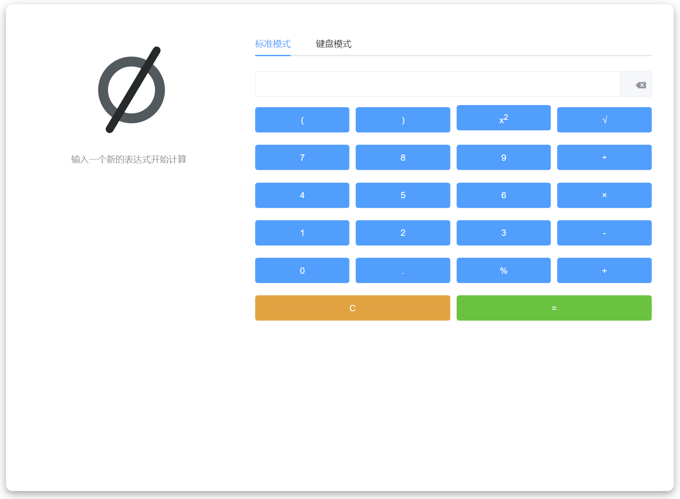Screen dimensions: 680x499
Task: Click the plus operator button
Action: click(604, 270)
